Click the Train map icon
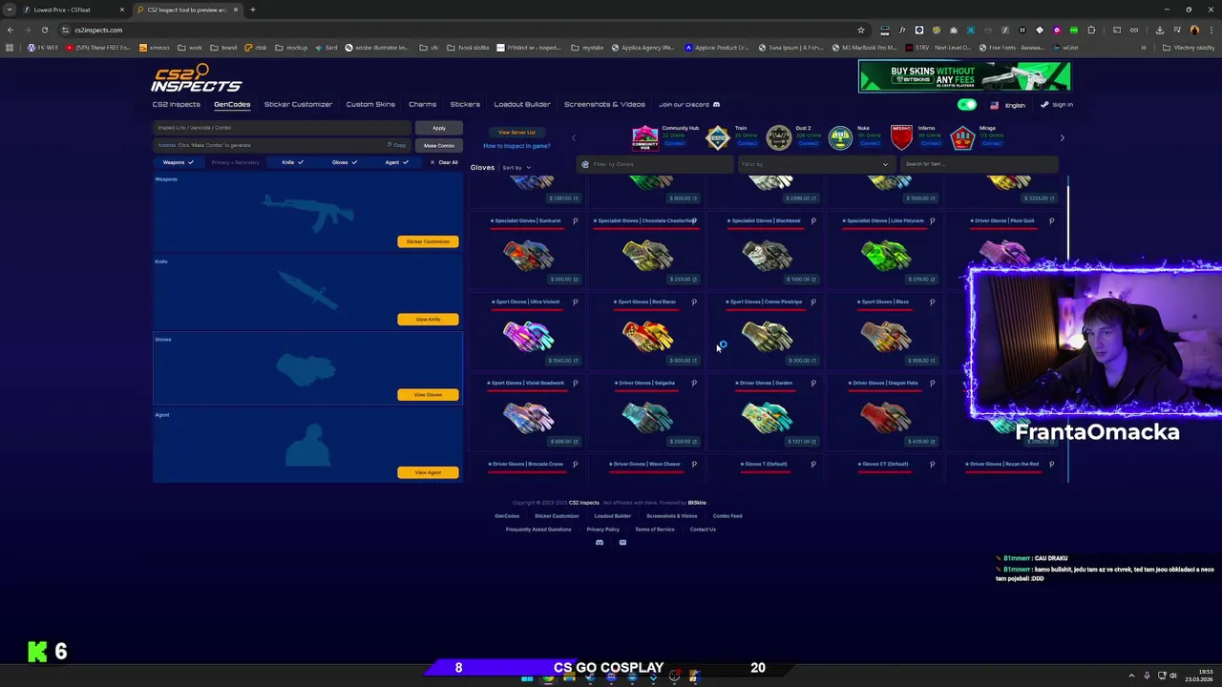Viewport: 1222px width, 687px height. [x=718, y=137]
